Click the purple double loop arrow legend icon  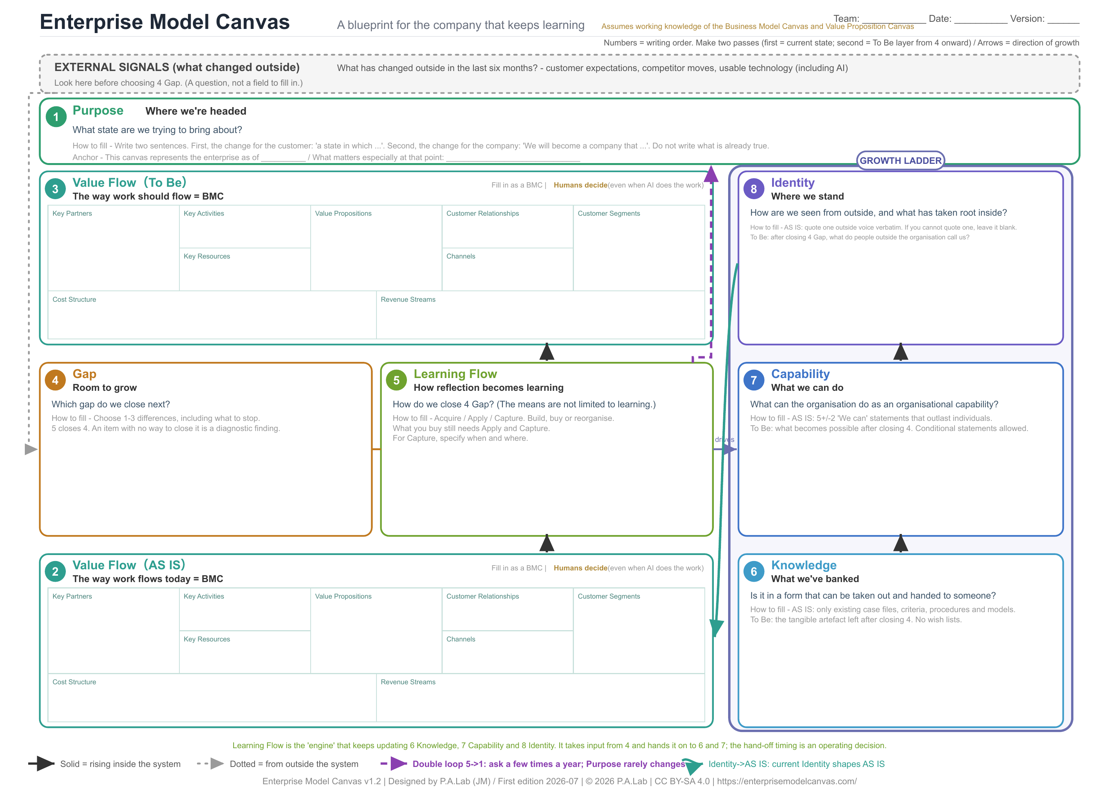(x=394, y=763)
